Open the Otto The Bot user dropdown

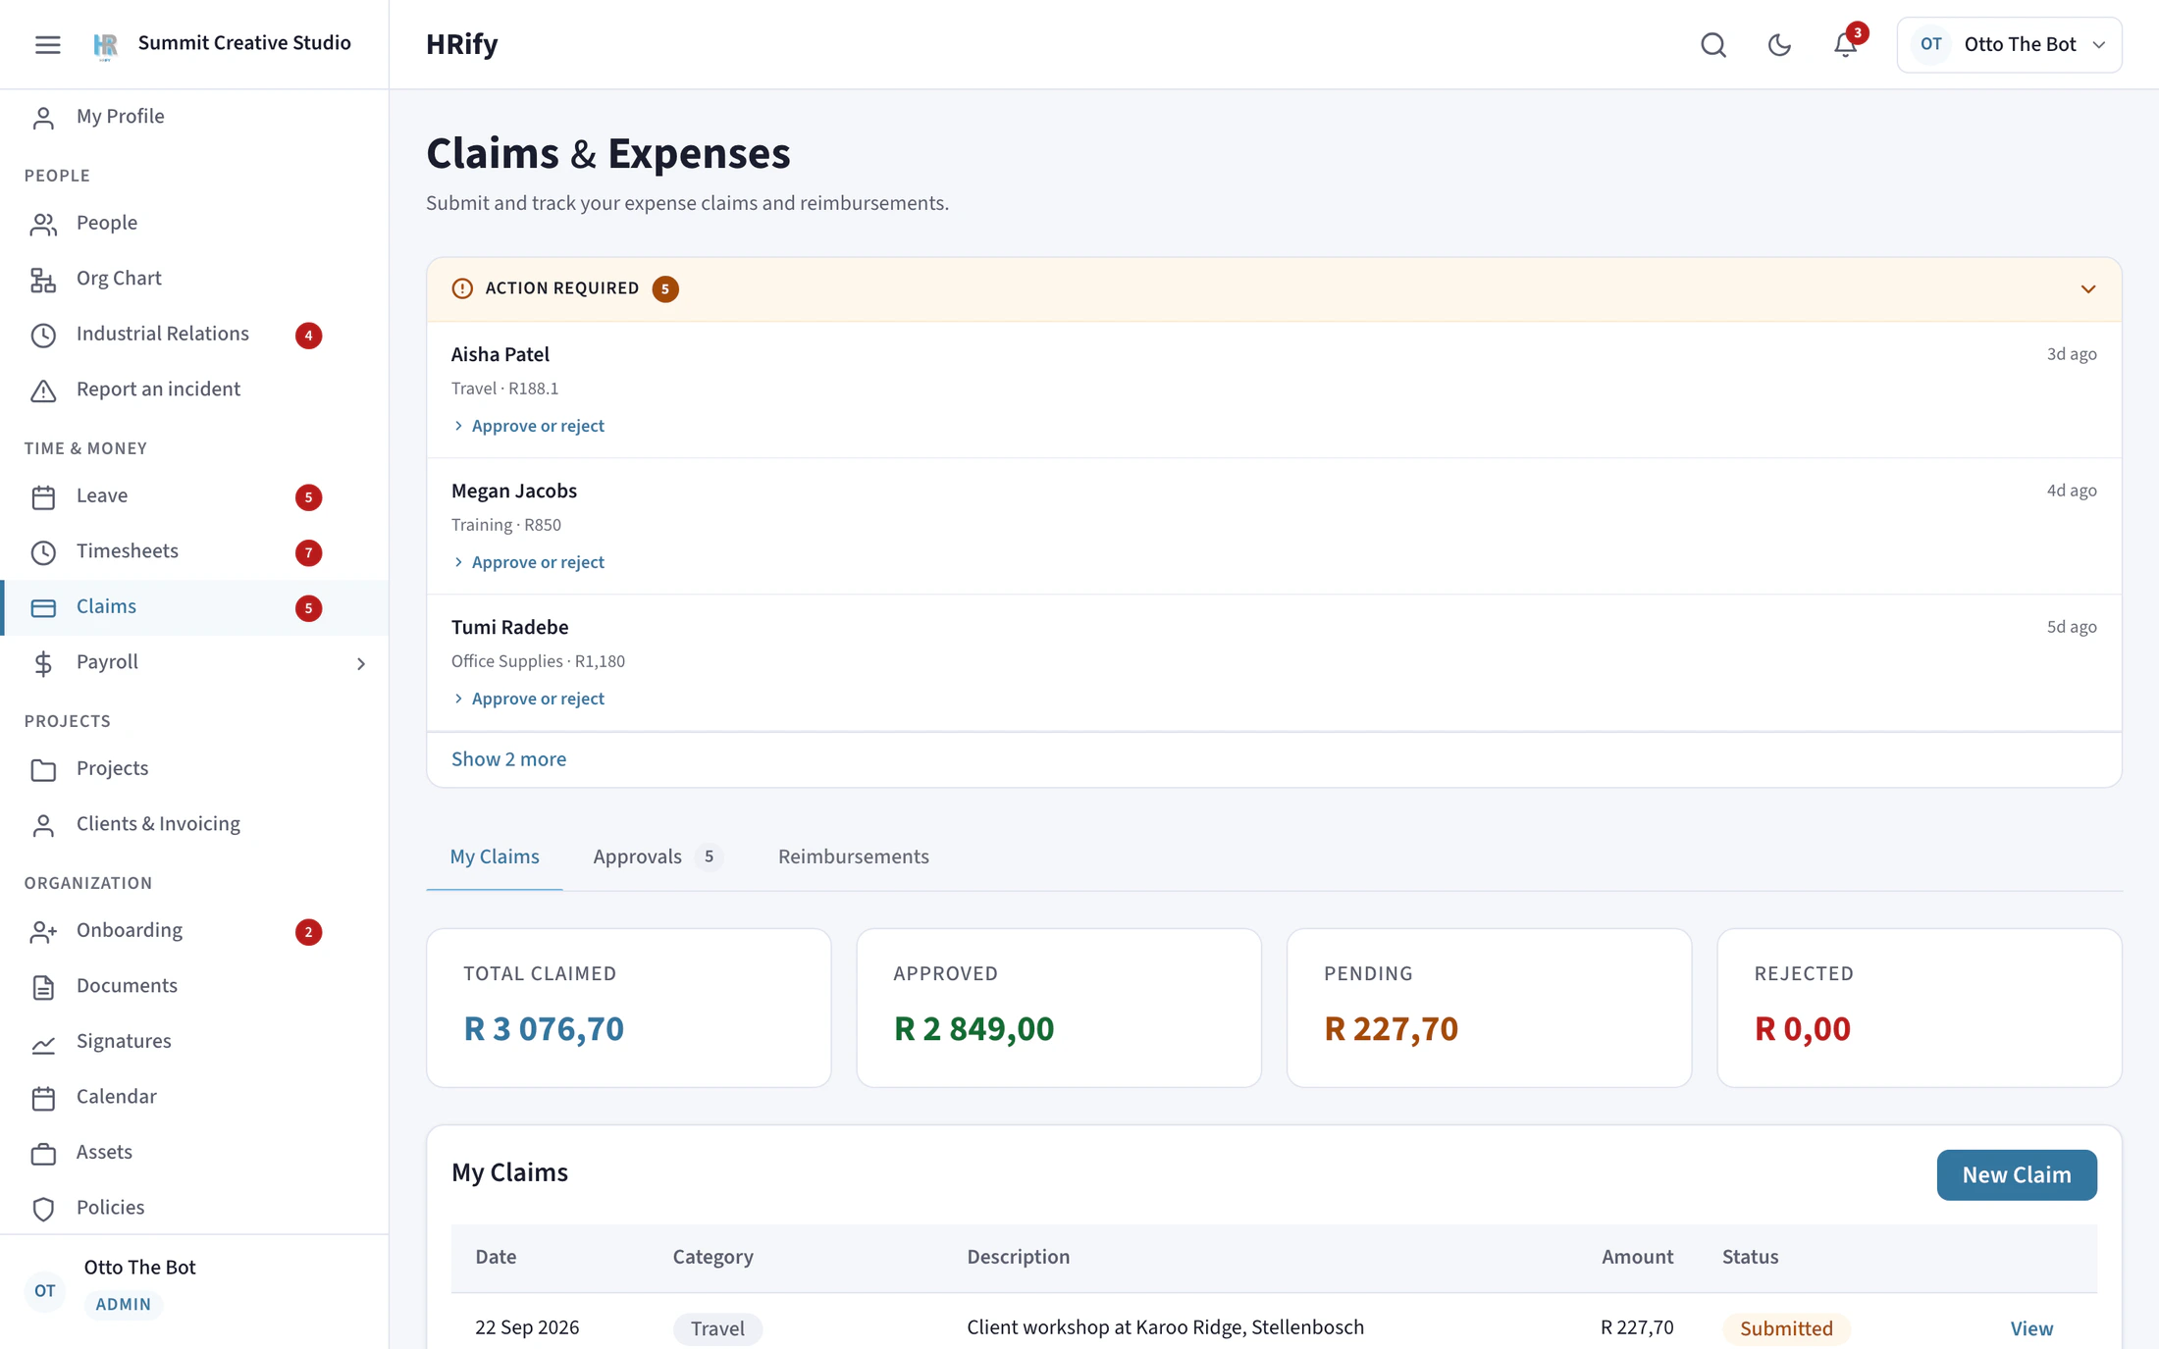[2009, 45]
